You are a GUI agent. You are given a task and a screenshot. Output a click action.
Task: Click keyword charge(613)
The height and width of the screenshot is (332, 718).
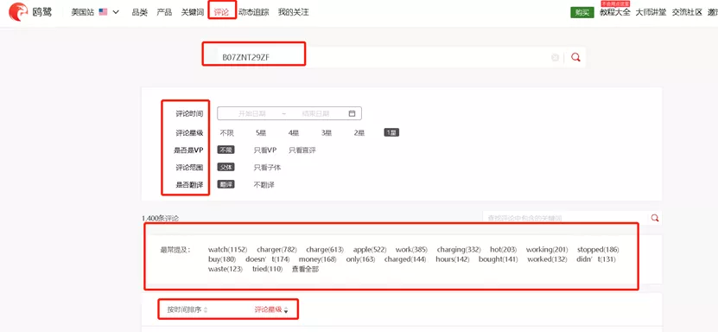pyautogui.click(x=325, y=250)
